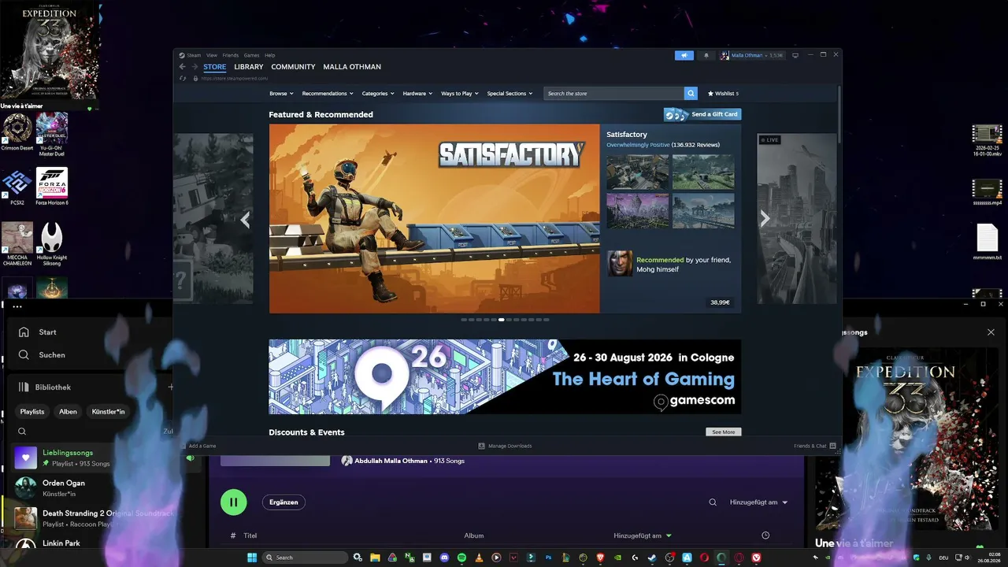
Task: Select PCSX2 desktop shortcut
Action: coord(17,187)
